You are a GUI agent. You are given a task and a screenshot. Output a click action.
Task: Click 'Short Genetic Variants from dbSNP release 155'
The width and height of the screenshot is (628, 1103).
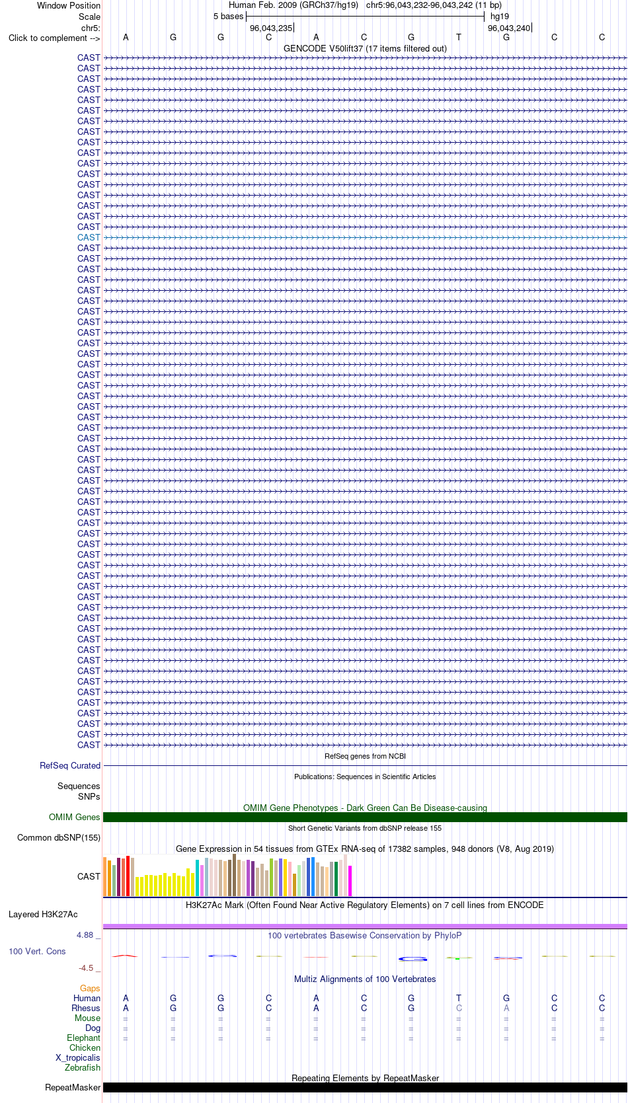(365, 828)
